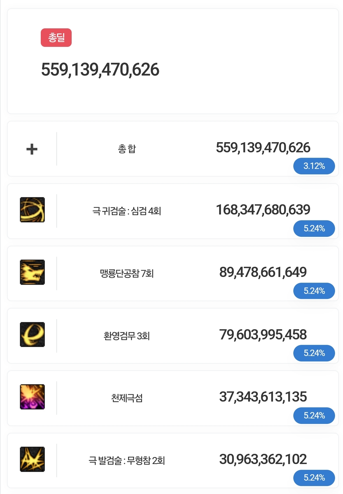Screen dimensions: 343x494
Task: Click the 5.24% badge for 무형참 2회
Action: tap(314, 478)
